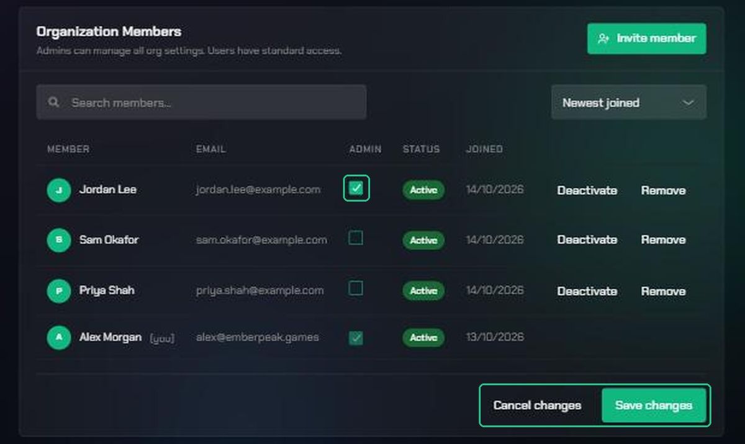The image size is (745, 444).
Task: Click the admin checkbox for Alex Morgan
Action: (x=356, y=338)
